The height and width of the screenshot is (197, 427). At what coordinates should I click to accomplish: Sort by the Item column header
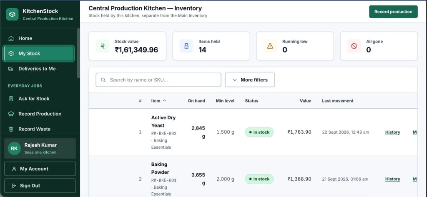(158, 101)
